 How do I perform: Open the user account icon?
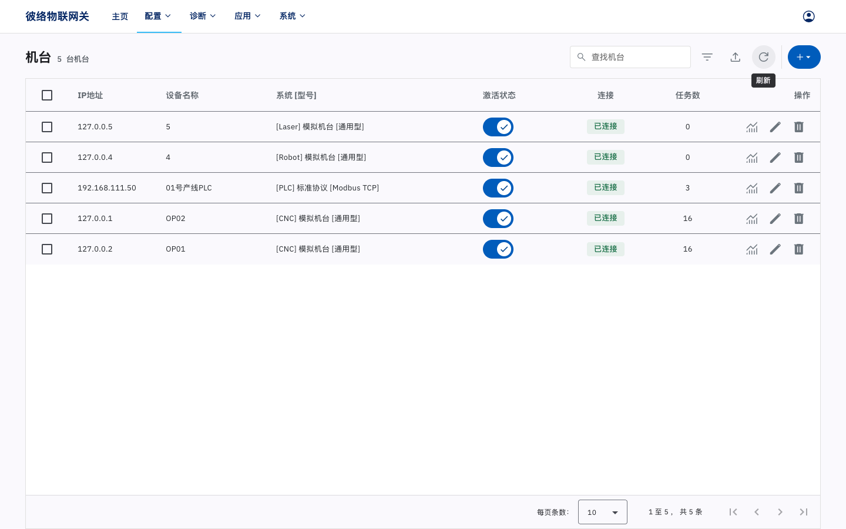808,16
